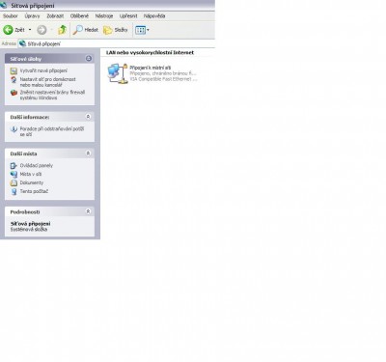
Task: Go up one folder level icon
Action: click(x=62, y=30)
